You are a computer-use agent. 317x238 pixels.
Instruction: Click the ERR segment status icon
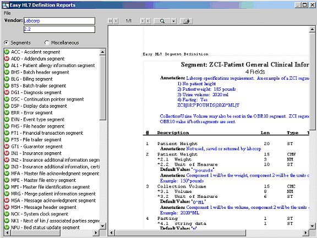[7, 113]
